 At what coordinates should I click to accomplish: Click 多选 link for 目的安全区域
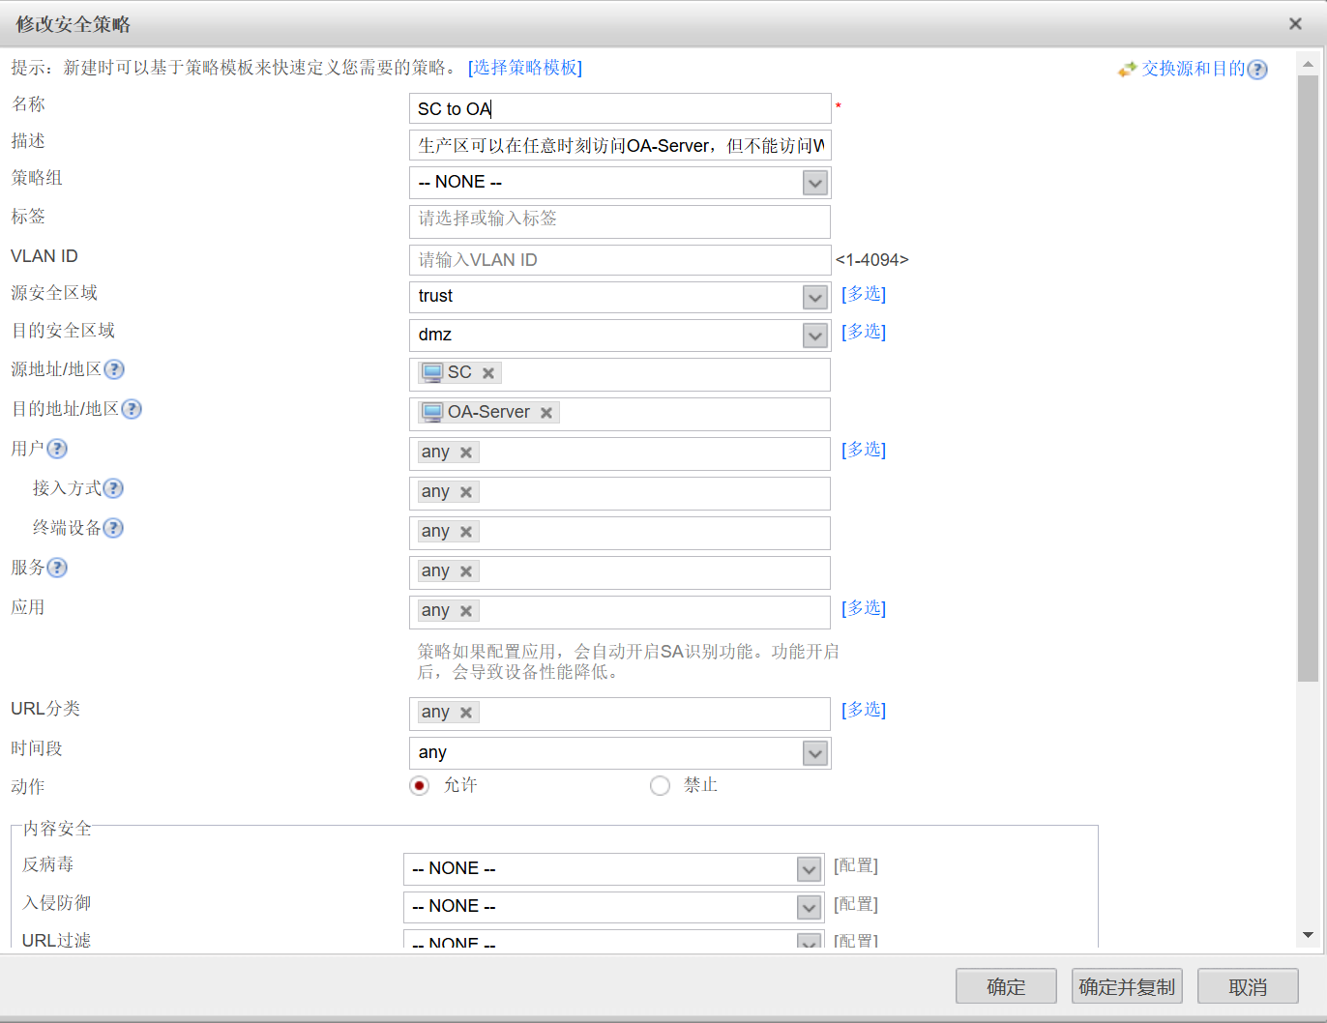pos(864,332)
